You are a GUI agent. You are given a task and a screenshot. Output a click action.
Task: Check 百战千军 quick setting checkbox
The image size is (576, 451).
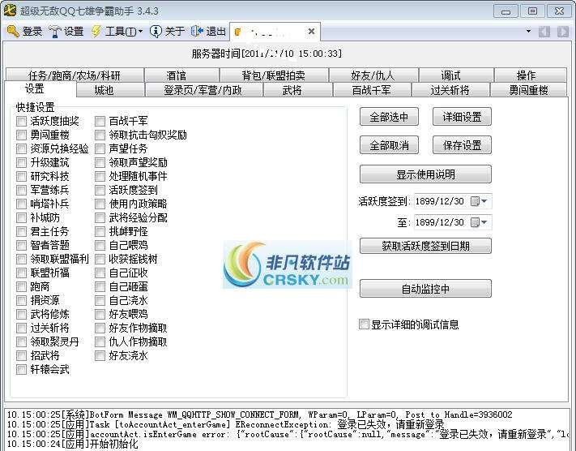(x=100, y=121)
